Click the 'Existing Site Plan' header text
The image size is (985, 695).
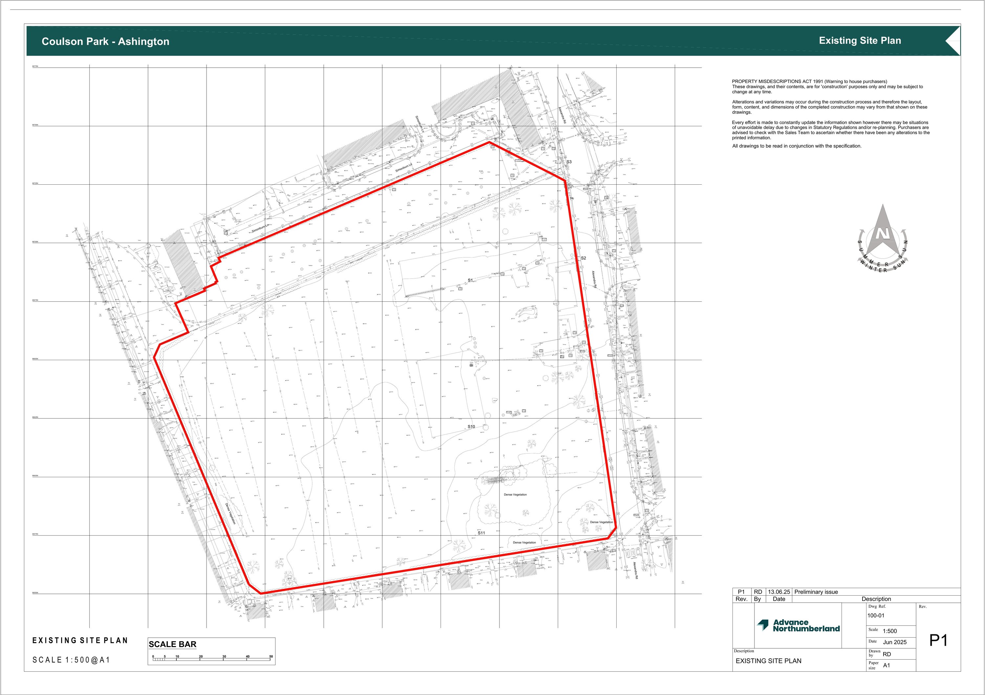860,41
